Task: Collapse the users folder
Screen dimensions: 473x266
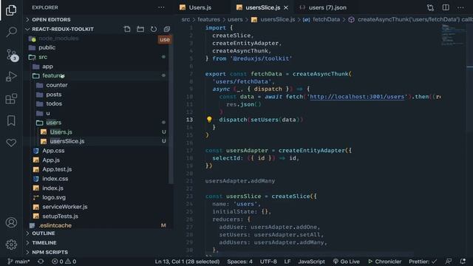Action: point(54,123)
